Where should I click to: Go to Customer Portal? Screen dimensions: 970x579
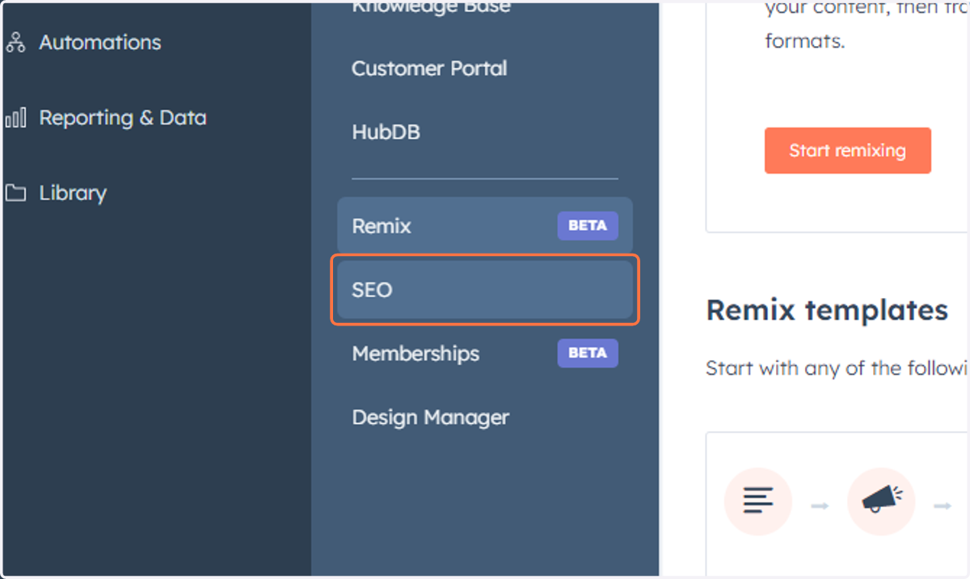tap(429, 69)
